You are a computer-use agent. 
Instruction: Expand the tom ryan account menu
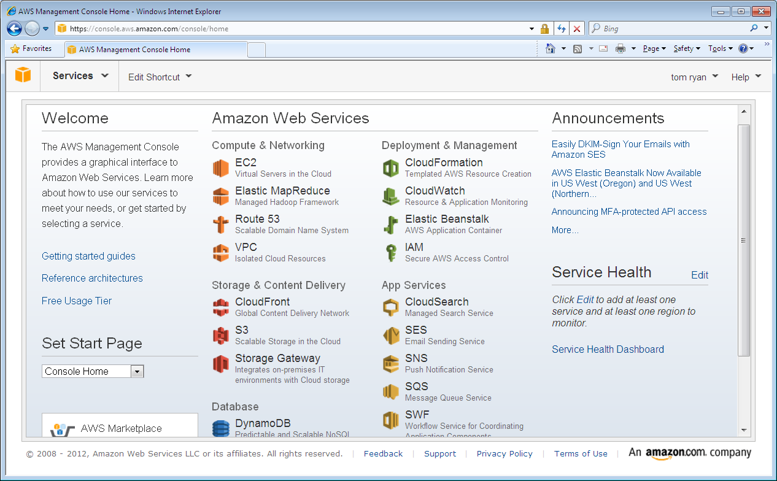coord(695,77)
